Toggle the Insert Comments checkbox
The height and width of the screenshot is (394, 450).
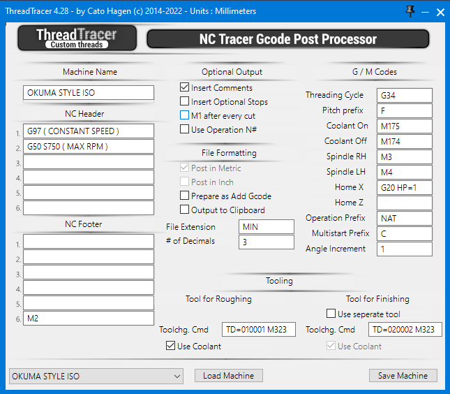[185, 88]
